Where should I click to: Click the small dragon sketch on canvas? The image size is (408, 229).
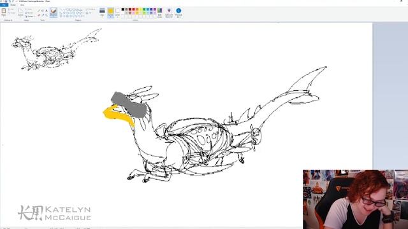[56, 50]
